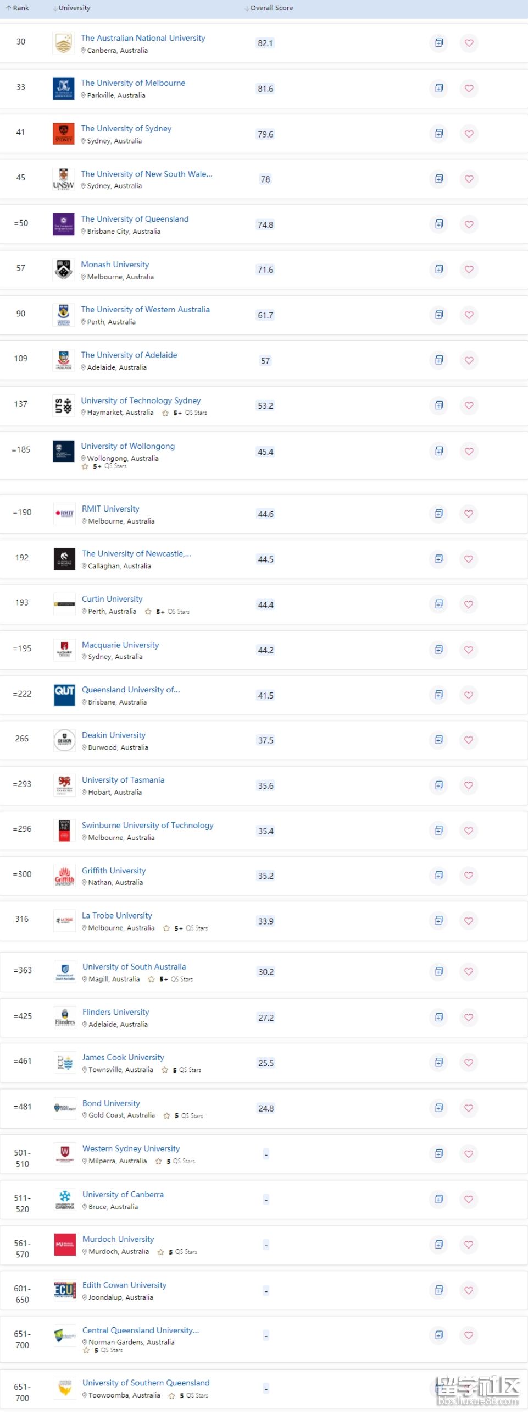Open Macquarie University page link
The image size is (528, 1413).
tap(120, 645)
